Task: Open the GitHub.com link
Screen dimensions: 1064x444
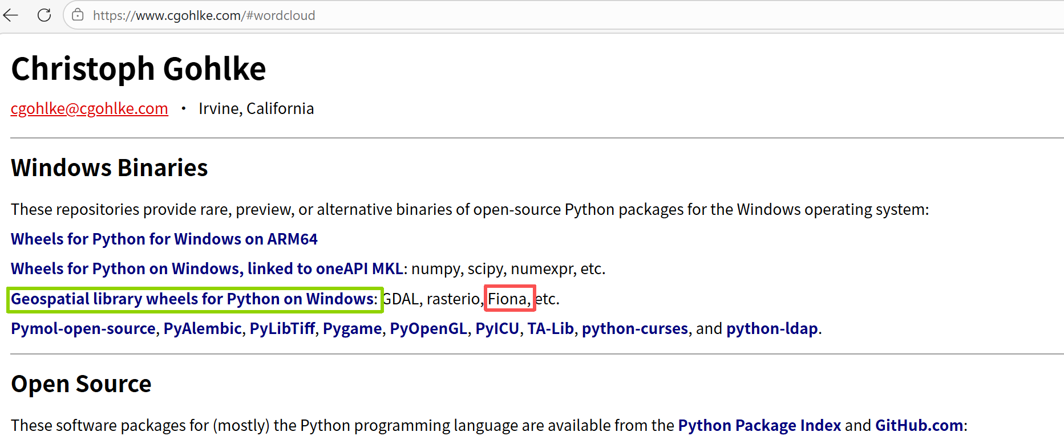Action: coord(919,425)
